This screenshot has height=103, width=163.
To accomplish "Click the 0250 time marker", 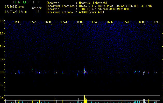I will 157,22.
